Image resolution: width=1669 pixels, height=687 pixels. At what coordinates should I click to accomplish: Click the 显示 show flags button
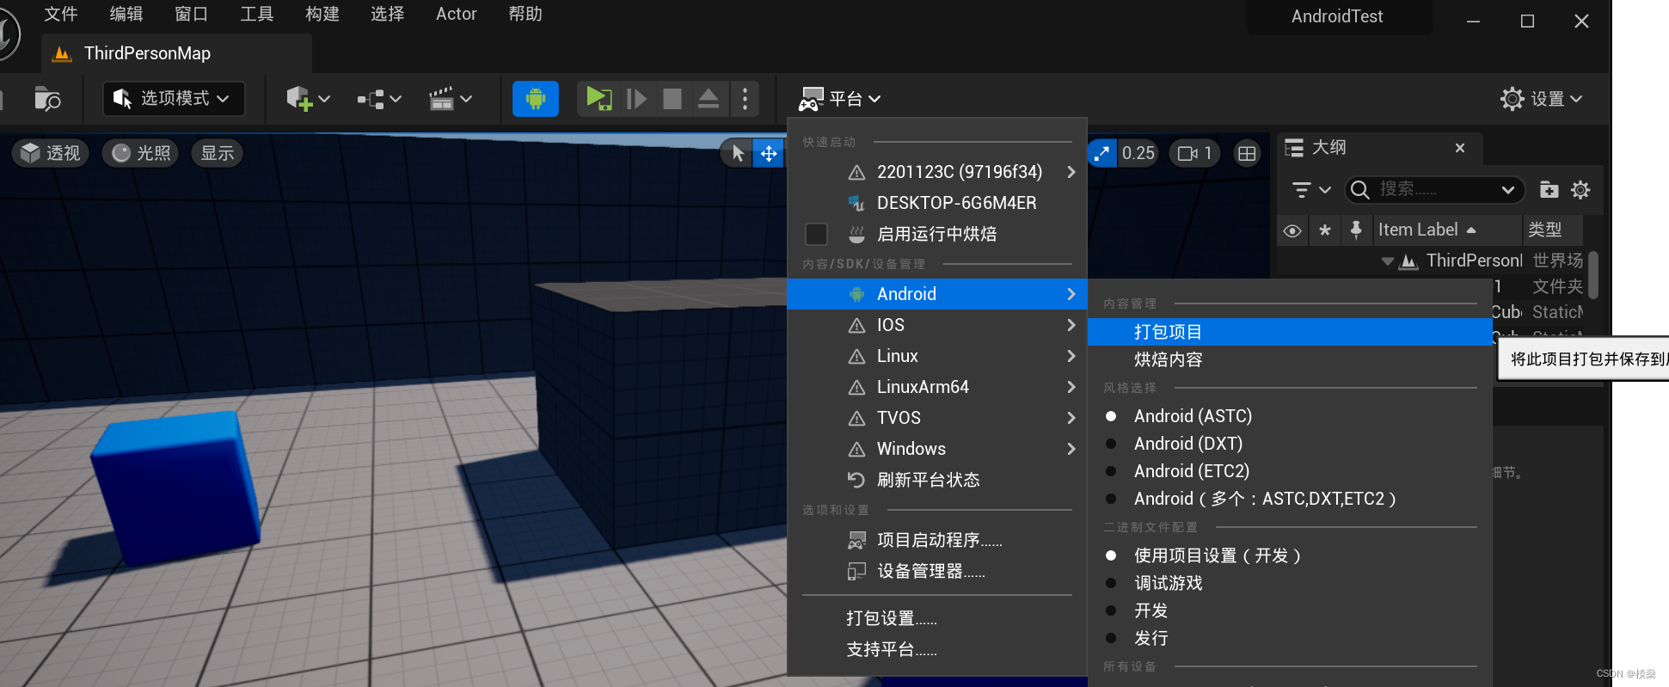[218, 153]
